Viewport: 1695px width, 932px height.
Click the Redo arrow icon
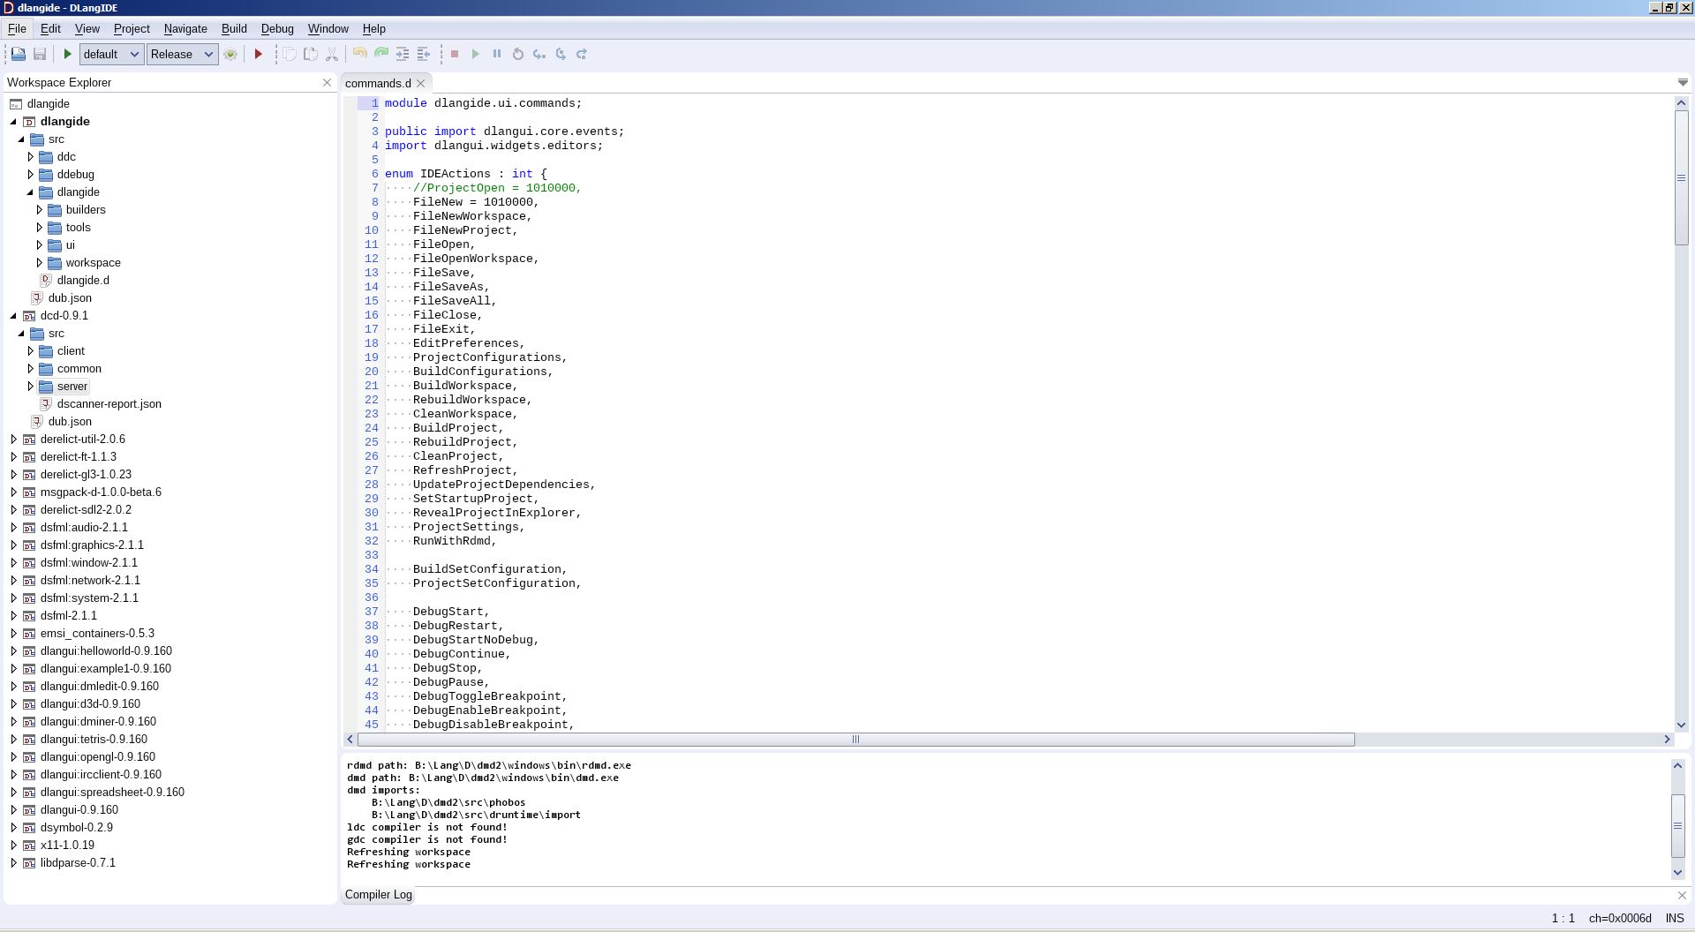tap(381, 53)
